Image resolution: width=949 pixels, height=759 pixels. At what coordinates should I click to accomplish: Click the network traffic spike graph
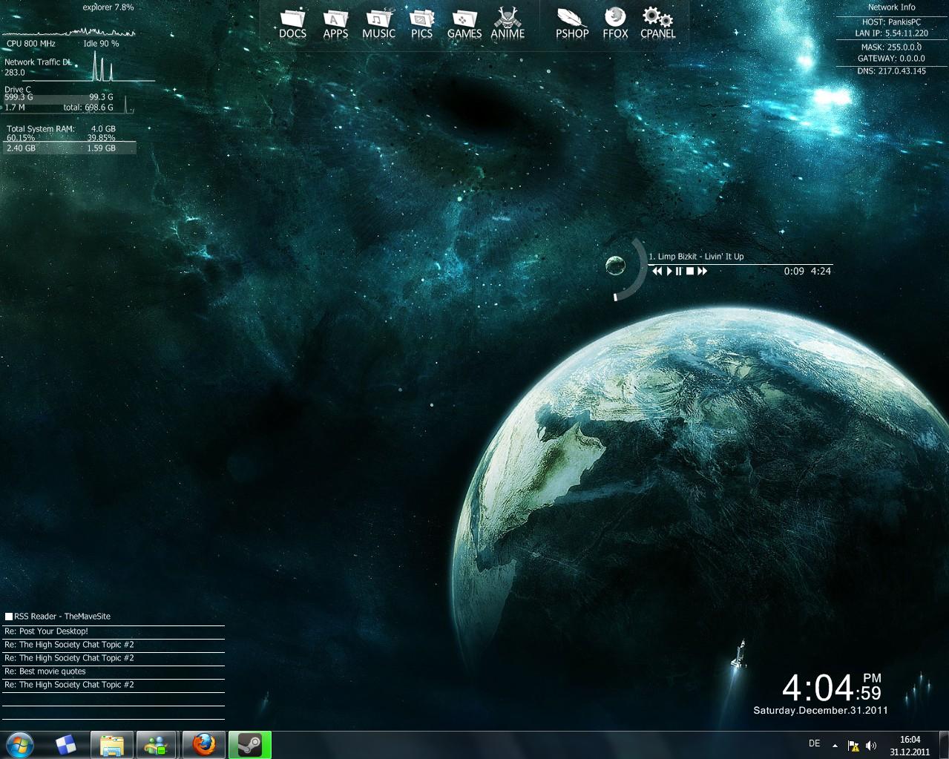click(102, 68)
